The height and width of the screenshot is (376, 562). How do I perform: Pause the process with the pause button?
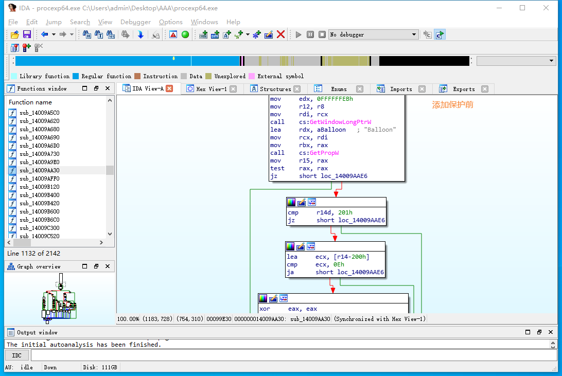(310, 35)
